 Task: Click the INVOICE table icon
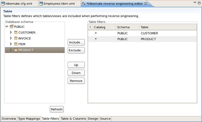(x=16, y=39)
